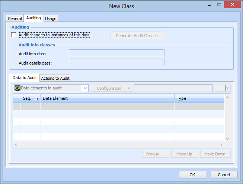Click the horizontal scrollbar right arrow
Image resolution: width=243 pixels, height=184 pixels.
coord(222,145)
